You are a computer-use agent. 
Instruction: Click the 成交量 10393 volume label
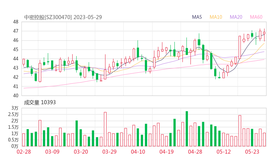pos(40,103)
